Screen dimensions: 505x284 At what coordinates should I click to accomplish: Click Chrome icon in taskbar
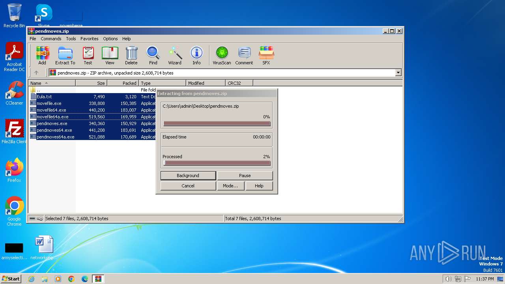[x=71, y=279]
